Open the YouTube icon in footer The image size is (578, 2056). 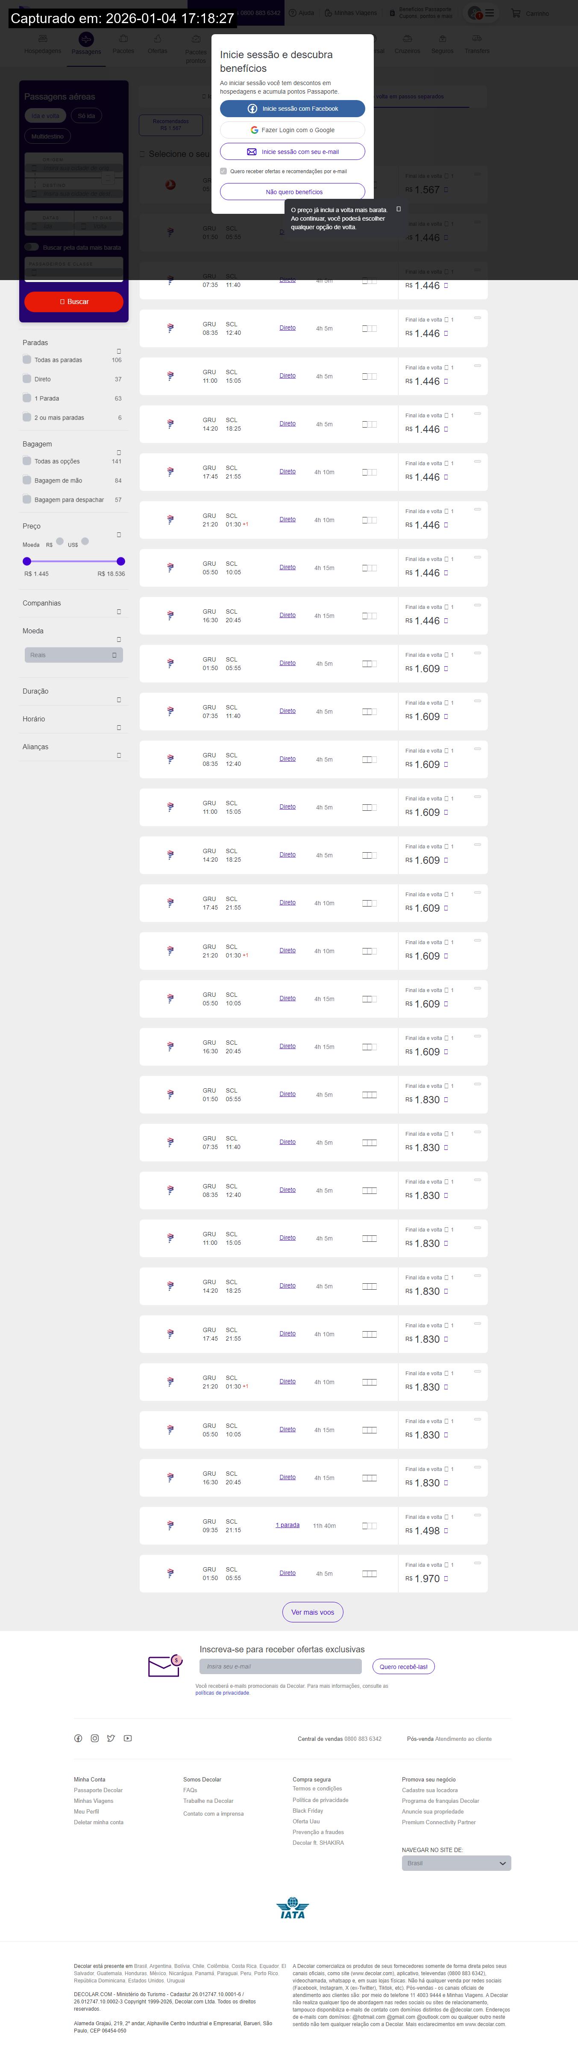tap(128, 1738)
